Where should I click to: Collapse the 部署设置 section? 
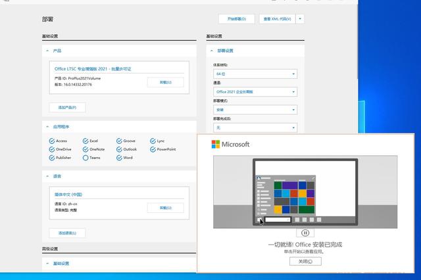click(x=212, y=51)
